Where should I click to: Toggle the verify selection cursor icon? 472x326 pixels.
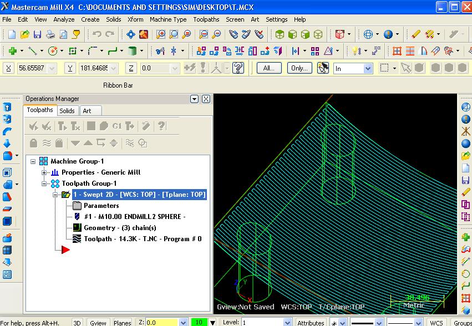pyautogui.click(x=323, y=68)
